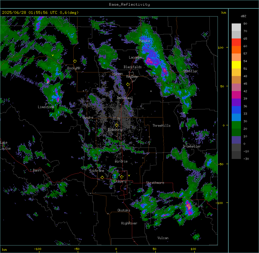This screenshot has width=259, height=253.
Task: Click the Blackfalds city label
Action: [x=133, y=67]
